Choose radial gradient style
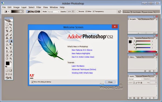The width and height of the screenshot is (162, 102). (31, 12)
